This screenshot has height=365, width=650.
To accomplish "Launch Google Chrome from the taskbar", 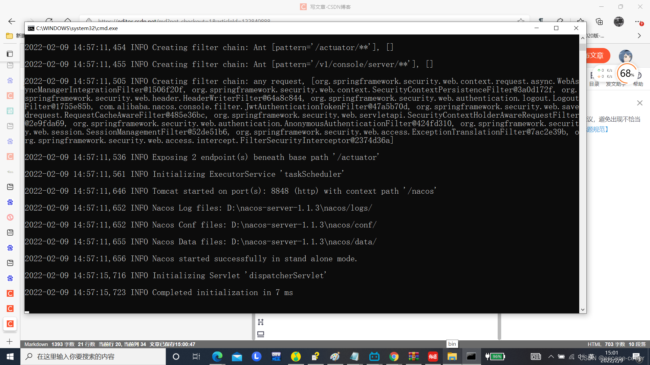I will [394, 356].
